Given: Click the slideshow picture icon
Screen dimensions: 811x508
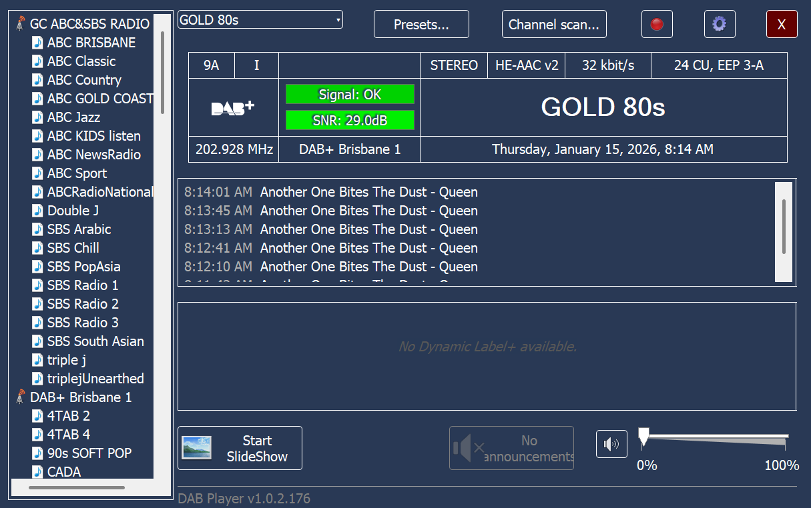Looking at the screenshot, I should click(x=197, y=448).
